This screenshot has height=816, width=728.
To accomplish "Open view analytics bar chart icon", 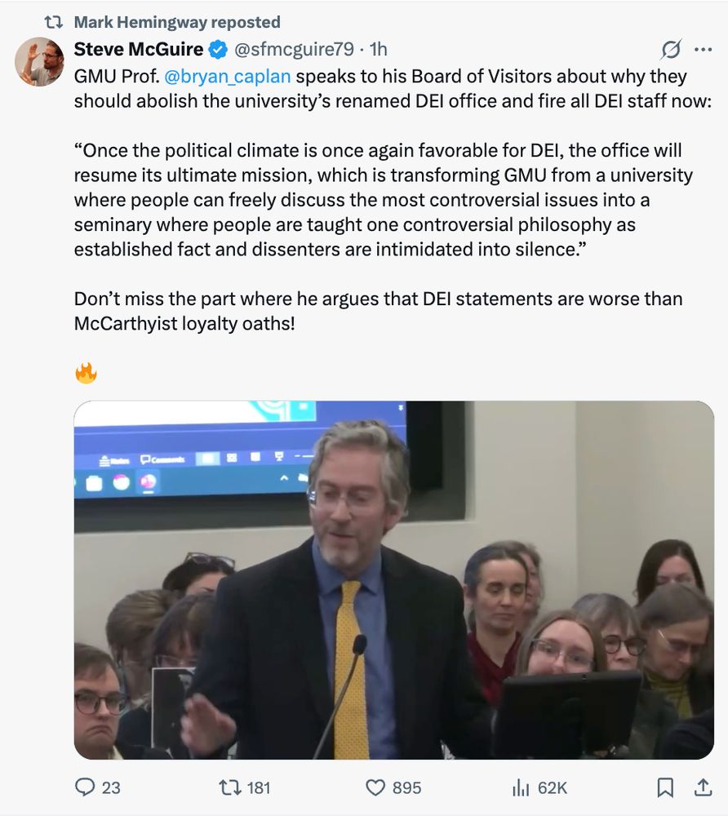I will coord(521,787).
